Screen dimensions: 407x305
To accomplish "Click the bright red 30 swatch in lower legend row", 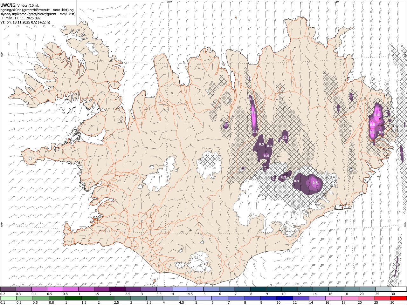I will click(398, 298).
